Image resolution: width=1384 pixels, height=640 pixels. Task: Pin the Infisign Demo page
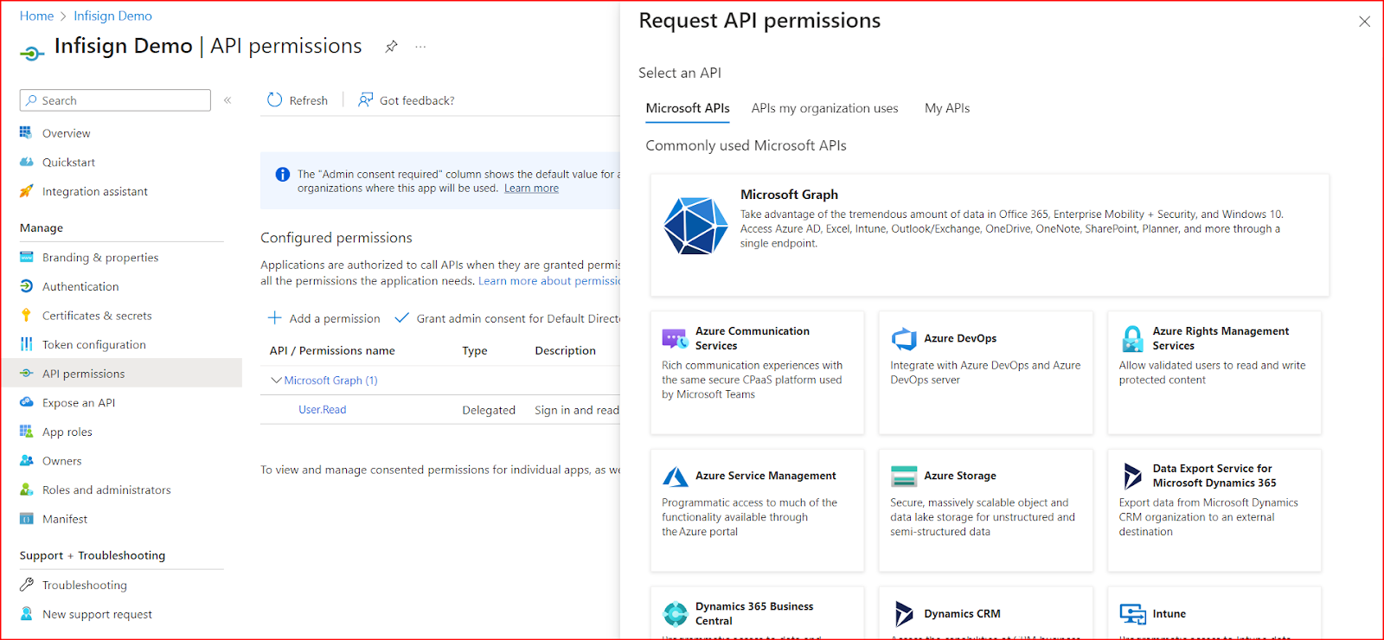(x=391, y=47)
